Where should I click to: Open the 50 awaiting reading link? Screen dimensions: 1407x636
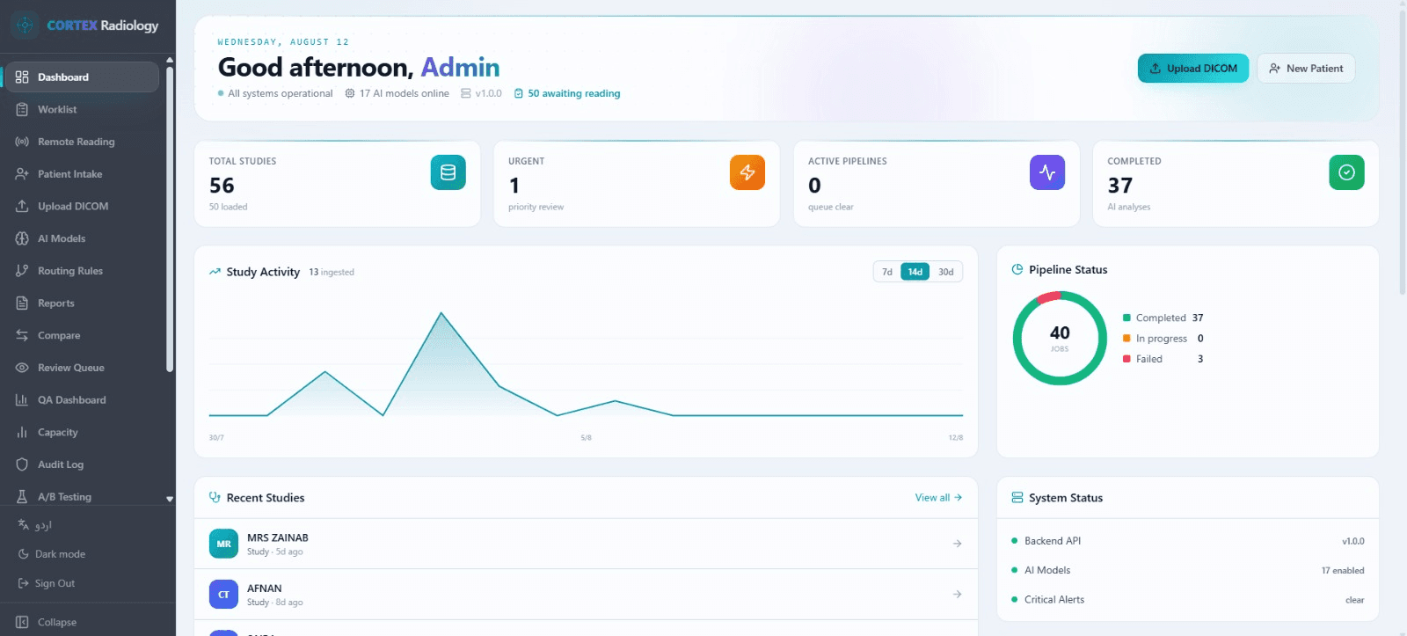click(x=567, y=93)
